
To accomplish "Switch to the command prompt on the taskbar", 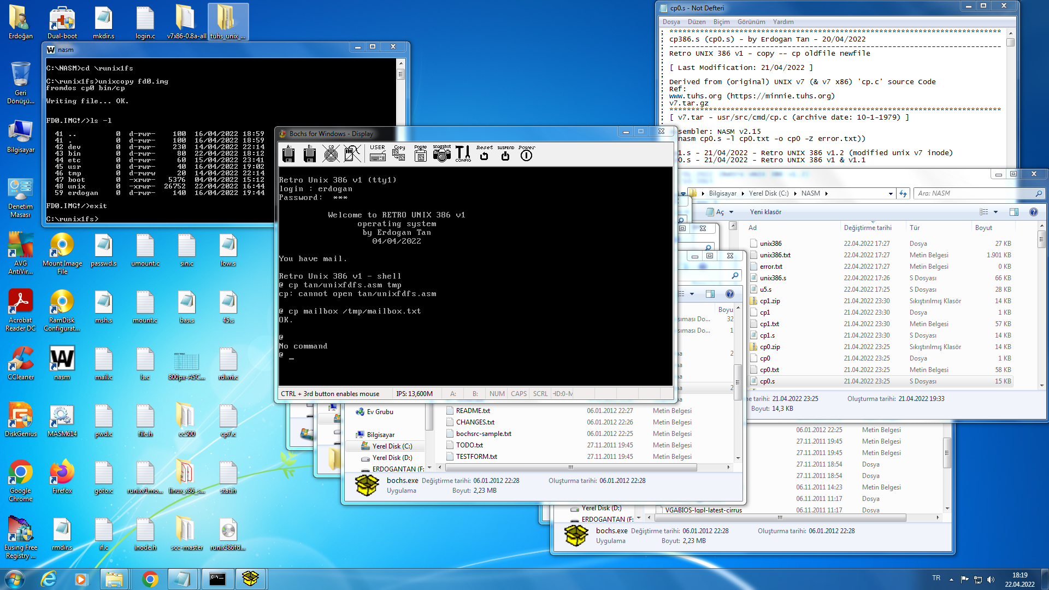I will point(217,579).
